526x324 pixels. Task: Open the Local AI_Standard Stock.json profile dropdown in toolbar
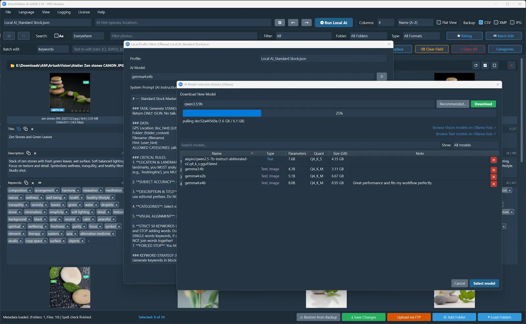(x=47, y=23)
